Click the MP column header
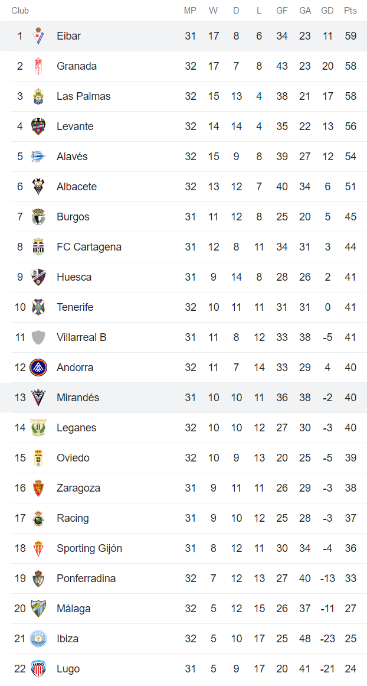 [191, 10]
